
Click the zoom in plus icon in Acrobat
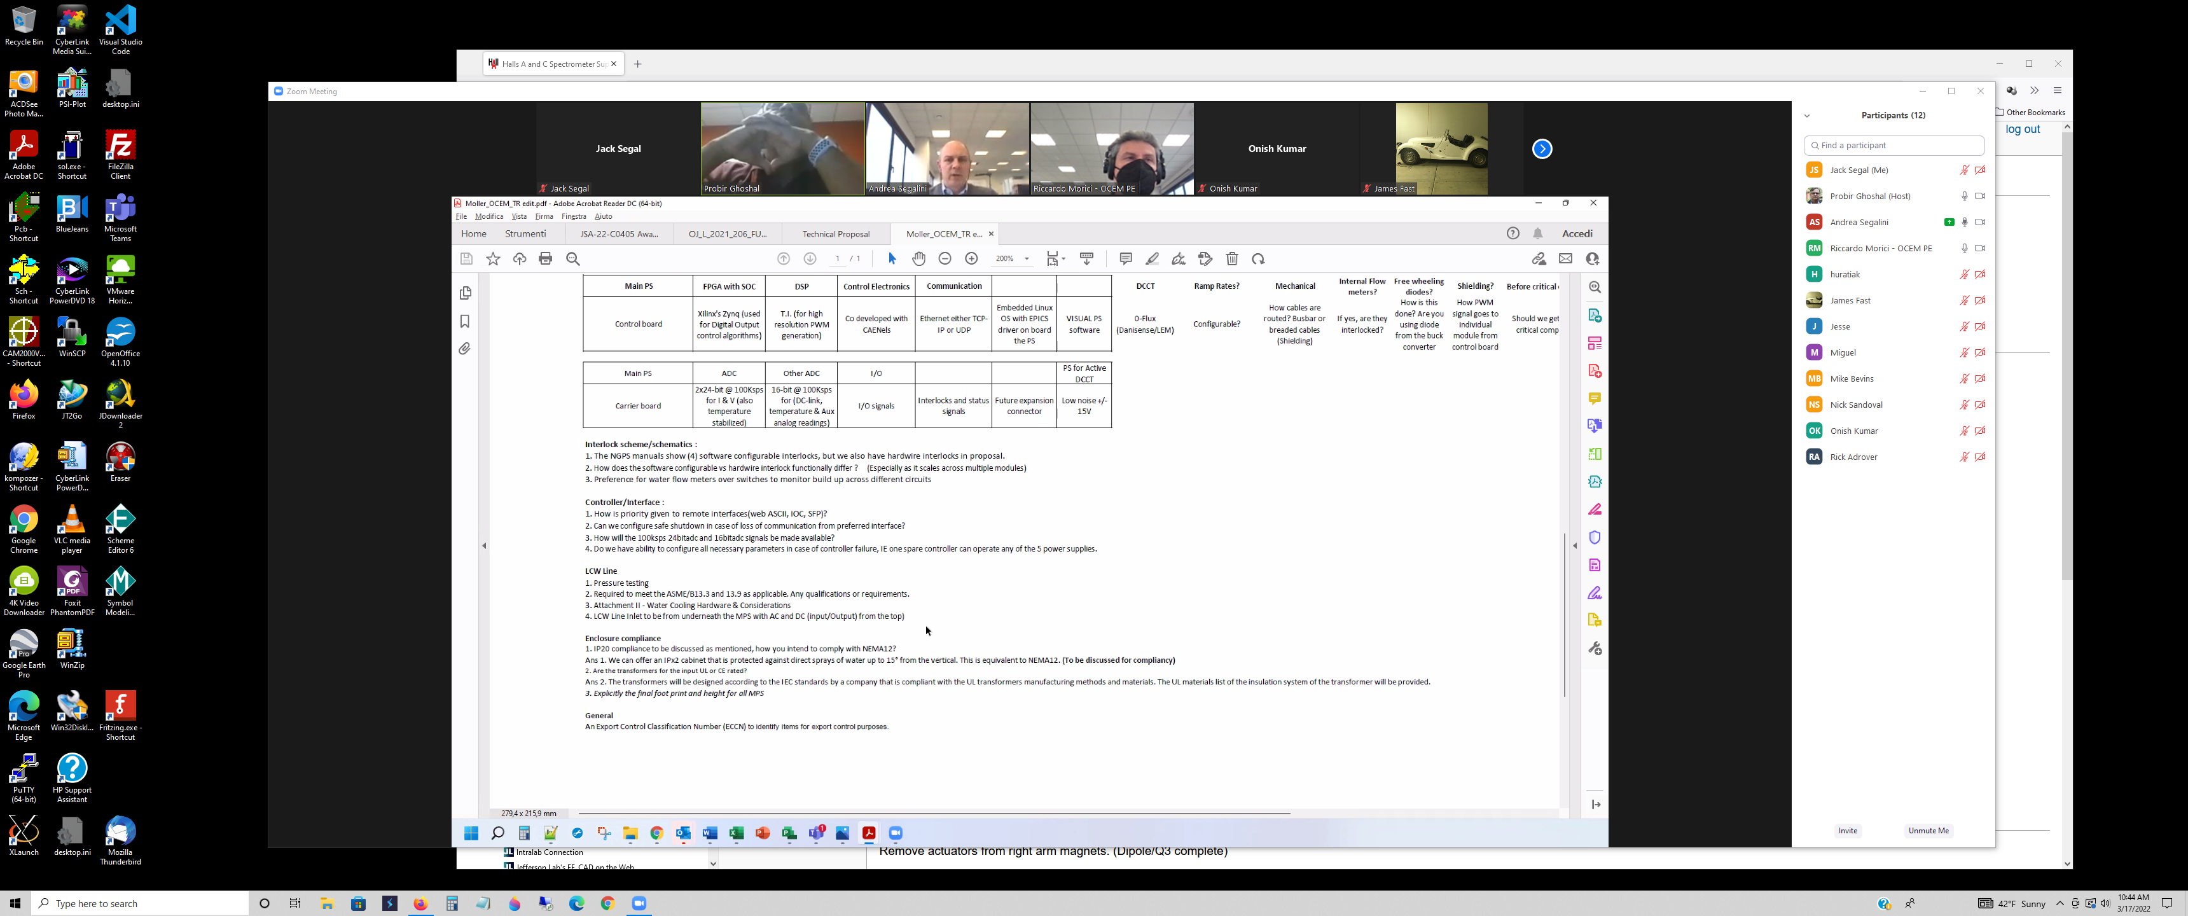coord(971,258)
